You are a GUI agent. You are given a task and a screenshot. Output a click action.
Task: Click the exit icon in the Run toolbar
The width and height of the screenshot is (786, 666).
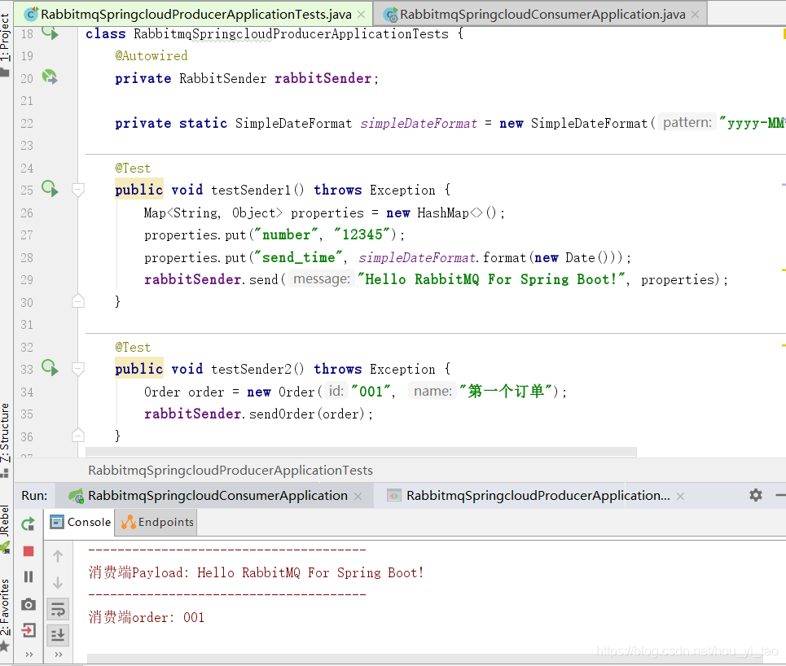29,630
